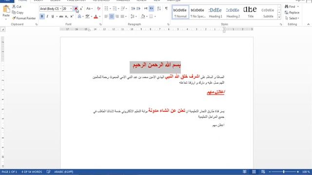Apply the Normal style

pyautogui.click(x=180, y=12)
